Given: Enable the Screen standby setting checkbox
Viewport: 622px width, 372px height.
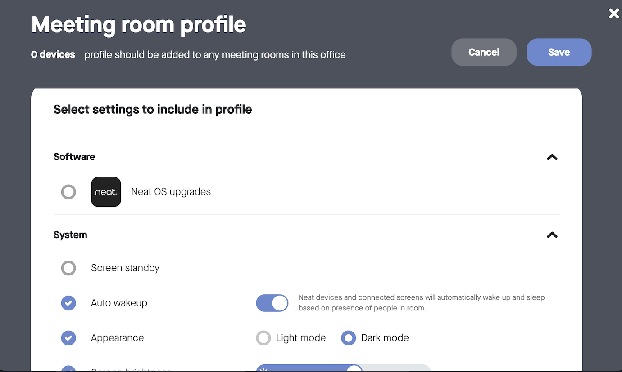Looking at the screenshot, I should (68, 268).
